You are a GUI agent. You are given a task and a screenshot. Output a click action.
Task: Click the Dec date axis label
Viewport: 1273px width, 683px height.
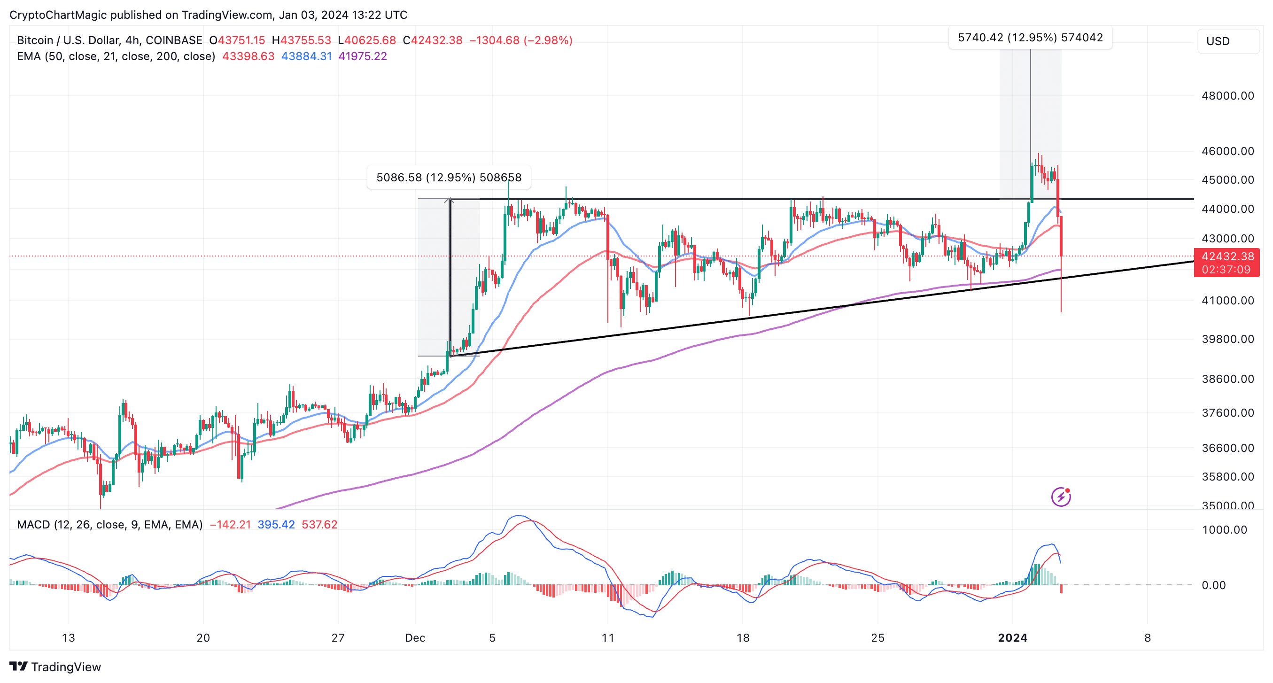[x=415, y=637]
